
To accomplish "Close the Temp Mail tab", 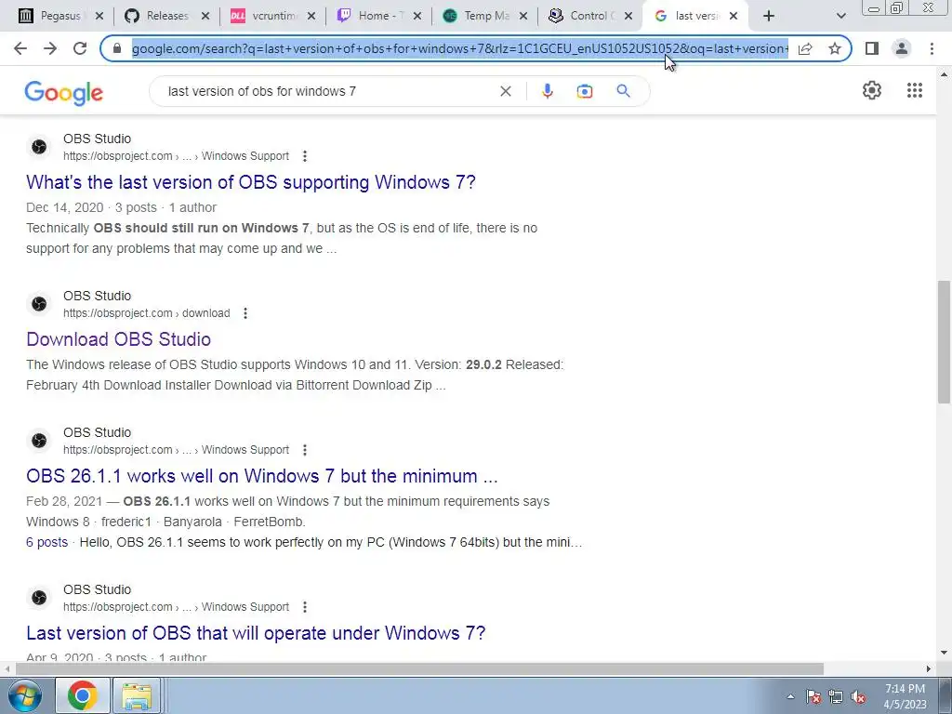I will pyautogui.click(x=523, y=16).
